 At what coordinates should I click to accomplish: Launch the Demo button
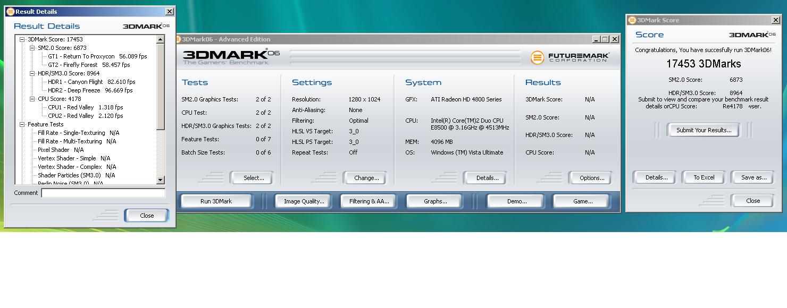point(516,201)
